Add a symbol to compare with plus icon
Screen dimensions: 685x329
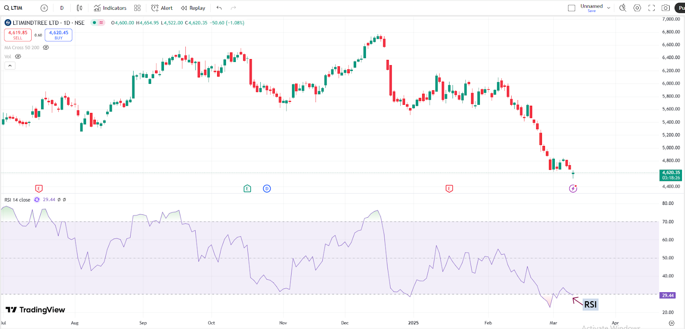44,8
